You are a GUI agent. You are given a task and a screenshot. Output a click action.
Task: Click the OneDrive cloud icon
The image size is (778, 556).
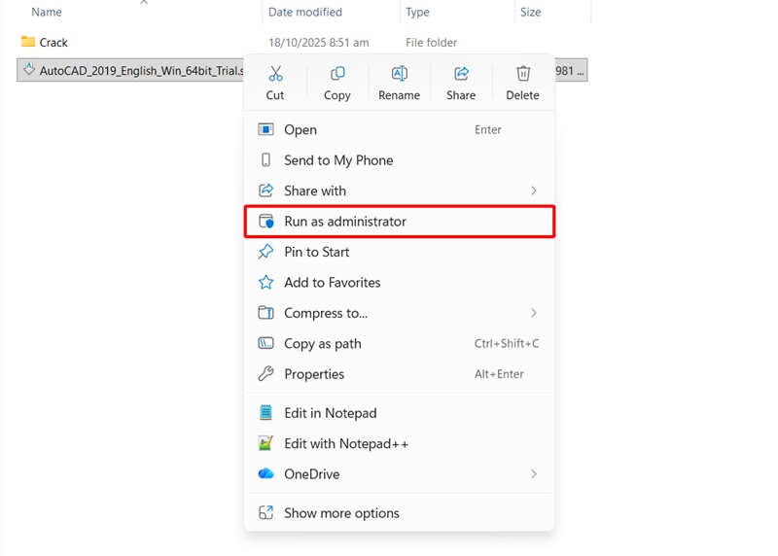tap(265, 473)
